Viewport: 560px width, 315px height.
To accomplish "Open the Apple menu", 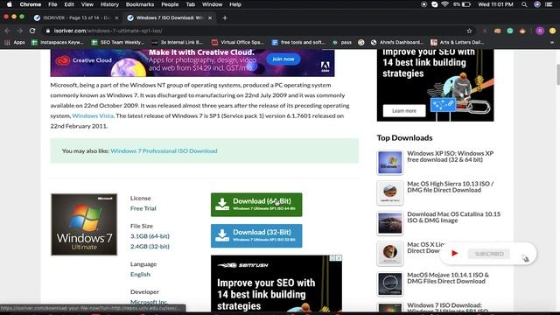I will coord(10,4).
